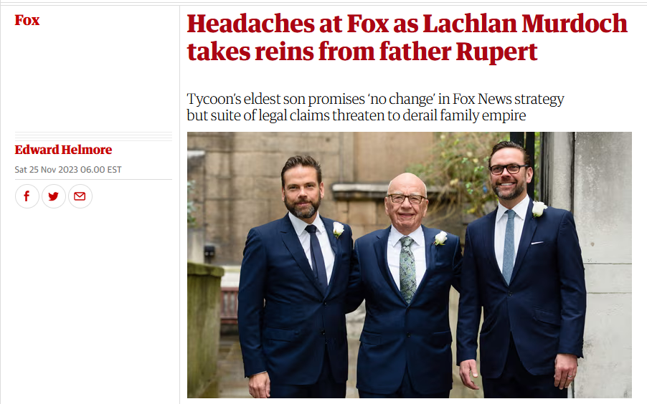This screenshot has width=647, height=404.
Task: Click the rose on the center man's lapel
Action: tap(440, 239)
